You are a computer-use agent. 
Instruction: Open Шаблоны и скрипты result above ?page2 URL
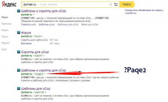point(43,70)
